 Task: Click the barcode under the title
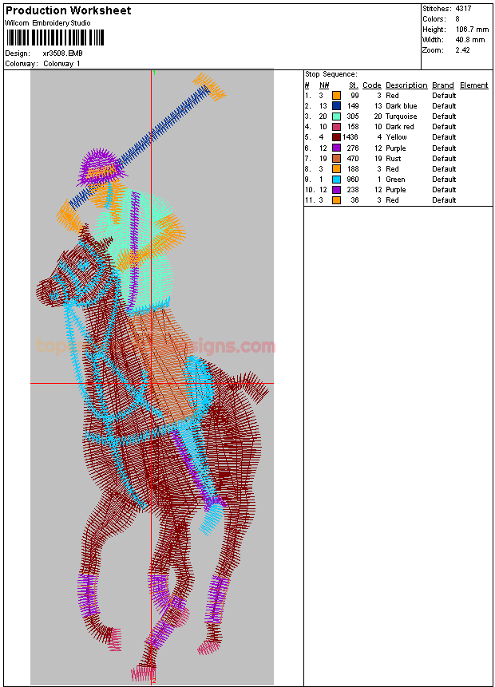55,38
